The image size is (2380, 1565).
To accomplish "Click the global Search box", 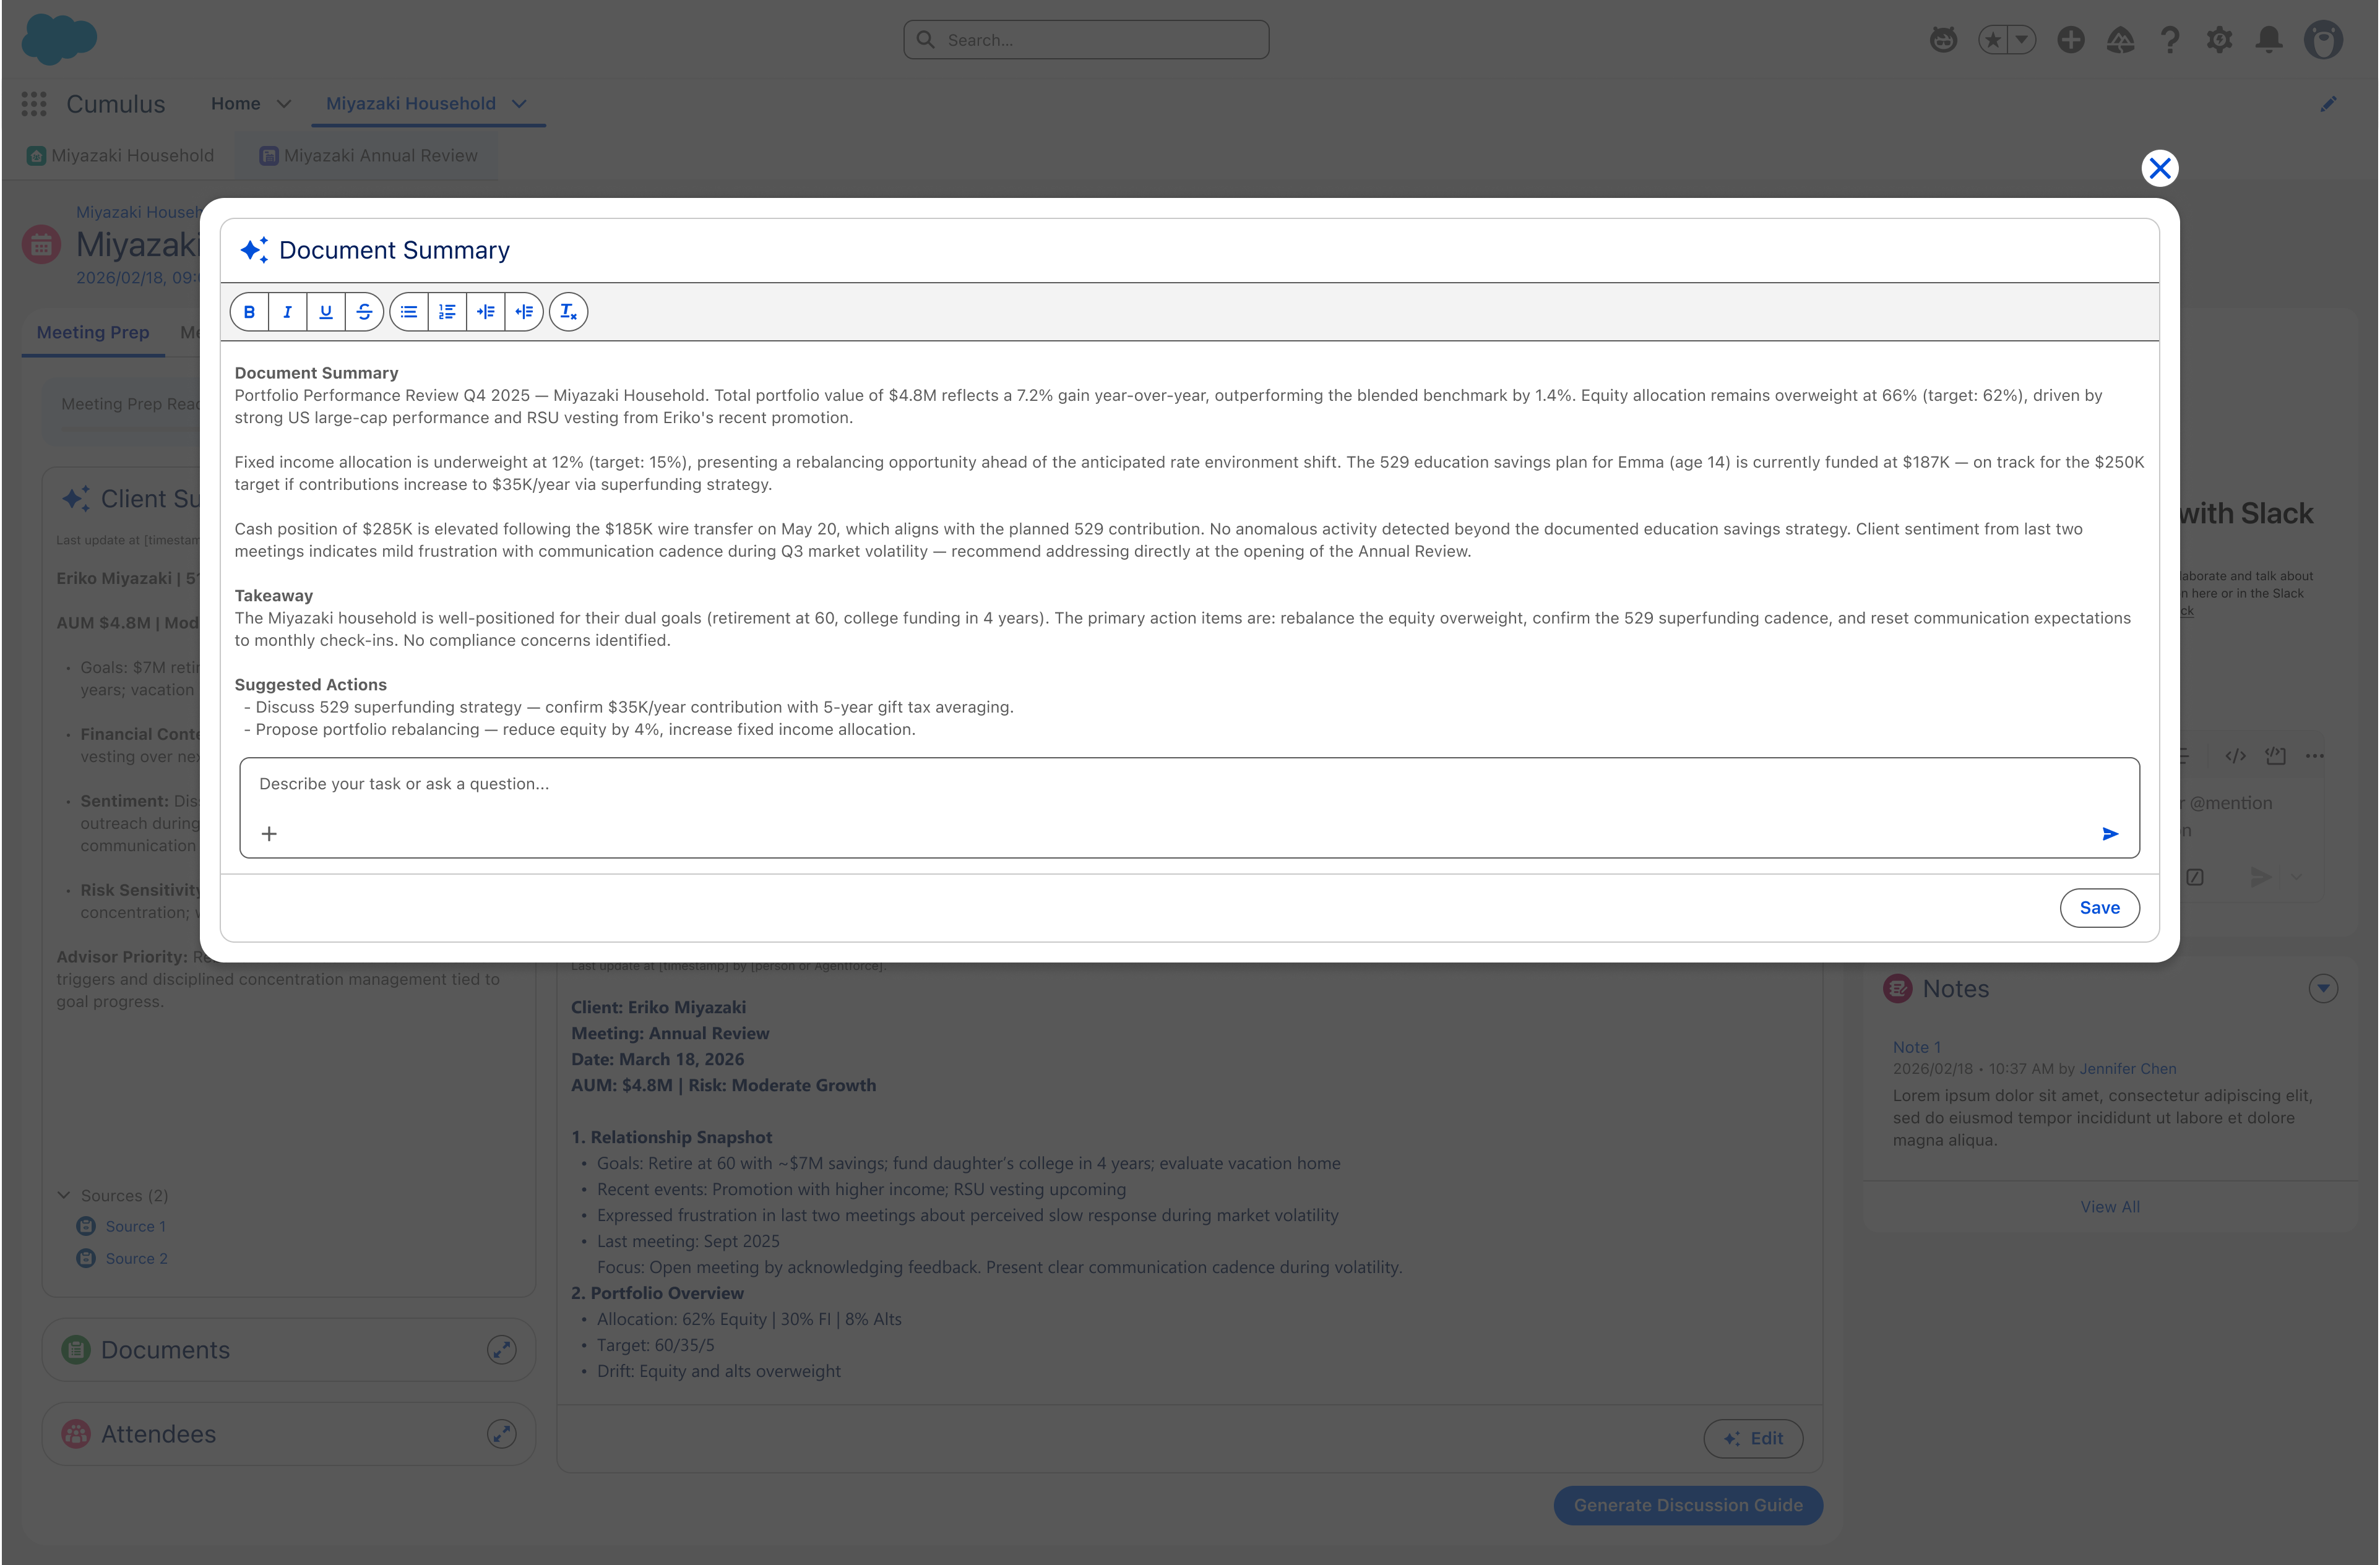I will click(1086, 40).
